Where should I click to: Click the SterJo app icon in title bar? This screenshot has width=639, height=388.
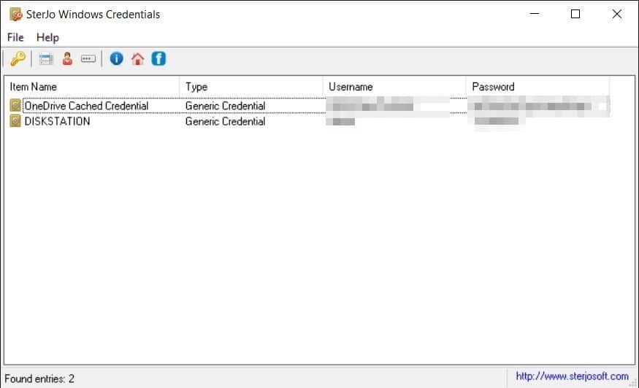click(16, 15)
